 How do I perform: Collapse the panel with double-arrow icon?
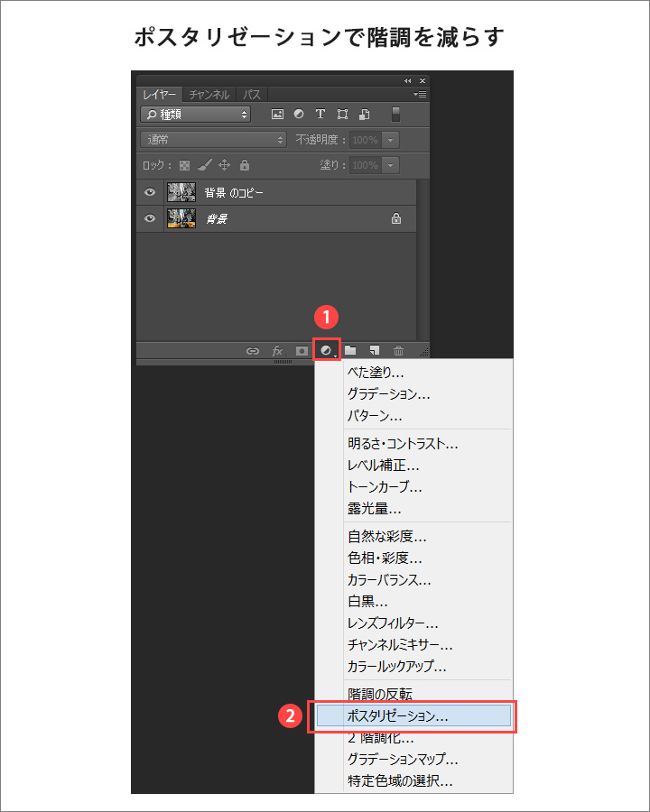[x=408, y=81]
